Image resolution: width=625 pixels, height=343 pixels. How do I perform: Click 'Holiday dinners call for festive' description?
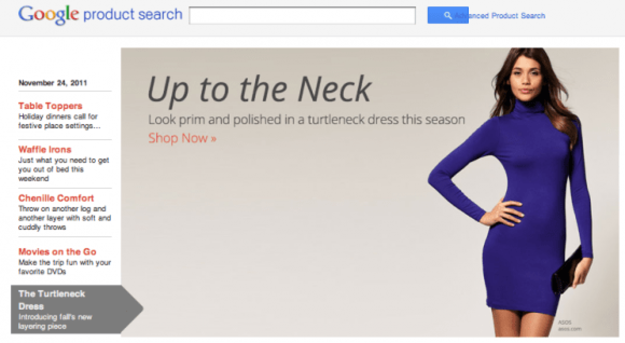(x=59, y=121)
